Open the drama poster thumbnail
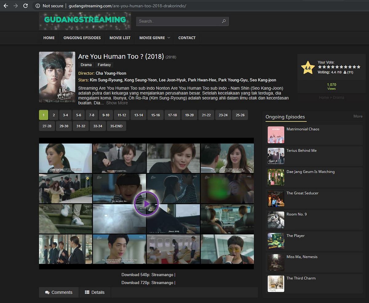Viewport: 369px width, 303px height. click(x=57, y=77)
